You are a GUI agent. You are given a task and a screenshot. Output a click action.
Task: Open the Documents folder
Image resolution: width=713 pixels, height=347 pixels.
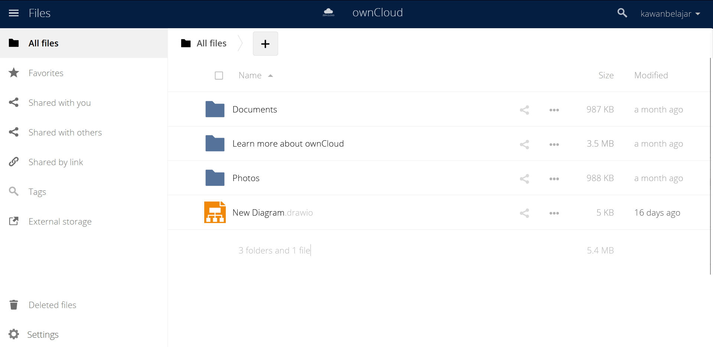tap(255, 109)
